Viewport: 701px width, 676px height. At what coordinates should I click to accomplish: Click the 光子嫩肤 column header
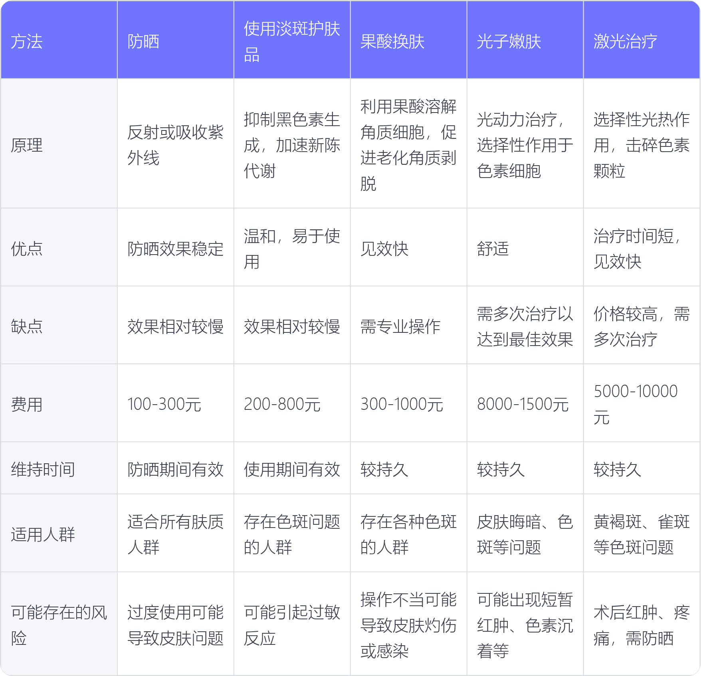tap(509, 42)
